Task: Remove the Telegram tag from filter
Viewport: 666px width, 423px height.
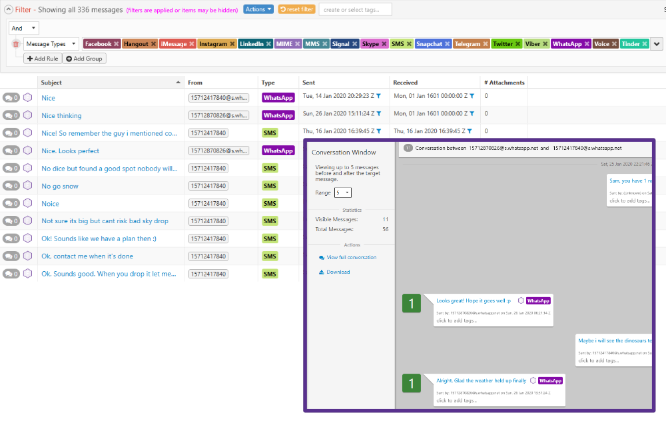Action: 486,44
